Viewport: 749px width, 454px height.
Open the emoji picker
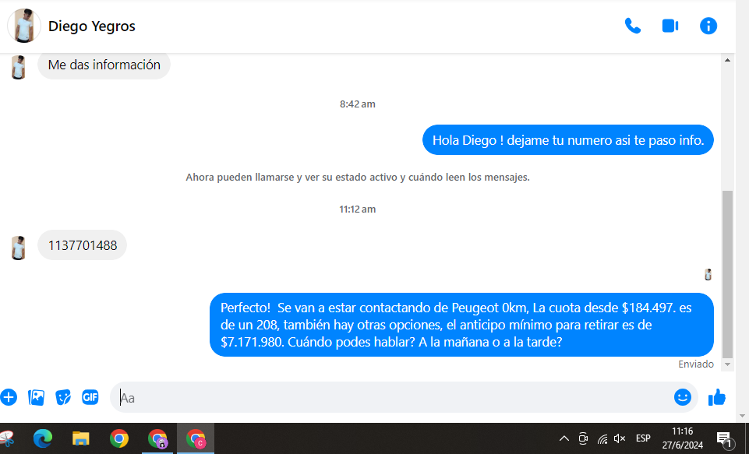[683, 397]
